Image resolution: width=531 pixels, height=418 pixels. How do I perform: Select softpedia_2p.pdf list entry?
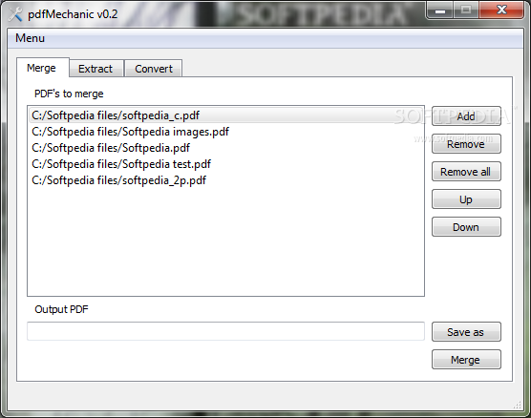(x=226, y=180)
